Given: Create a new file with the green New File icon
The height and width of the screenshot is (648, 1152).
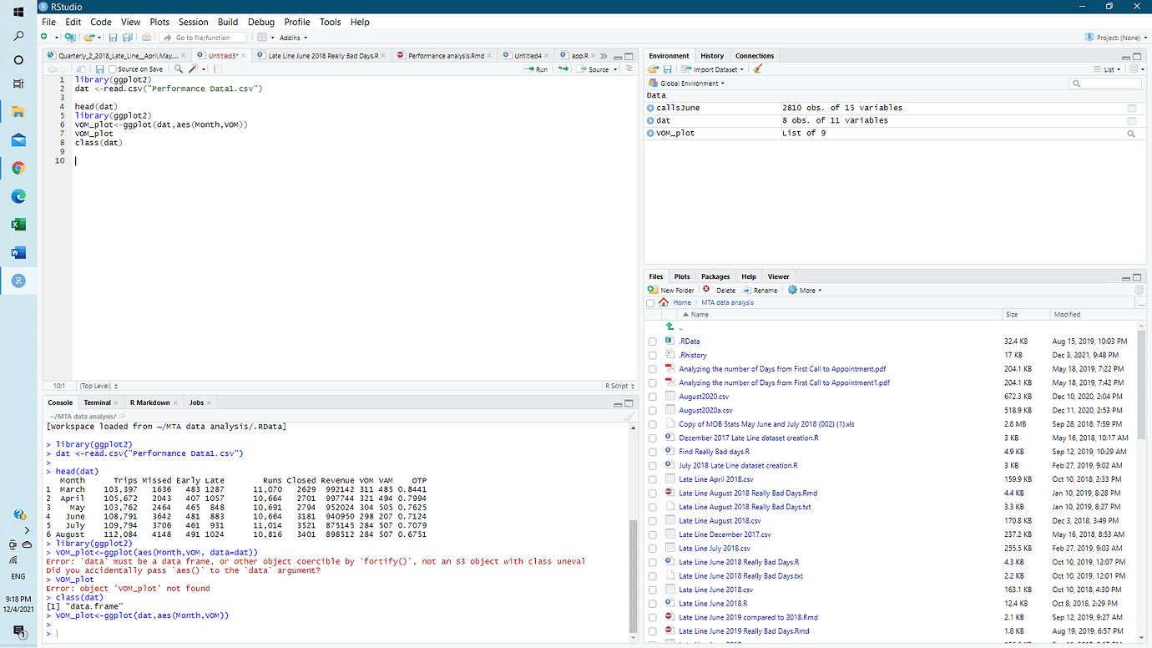Looking at the screenshot, I should (46, 37).
